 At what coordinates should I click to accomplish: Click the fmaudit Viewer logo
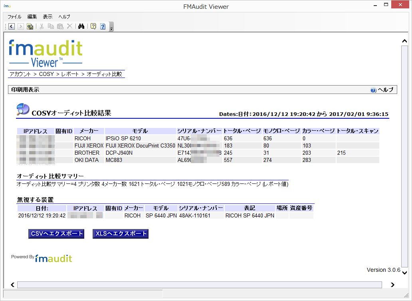coord(46,54)
